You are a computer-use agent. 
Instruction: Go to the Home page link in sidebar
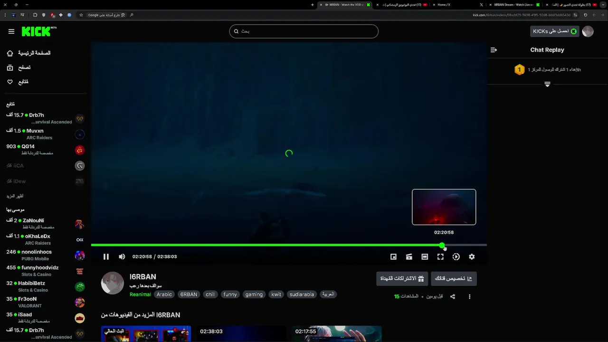(x=28, y=53)
